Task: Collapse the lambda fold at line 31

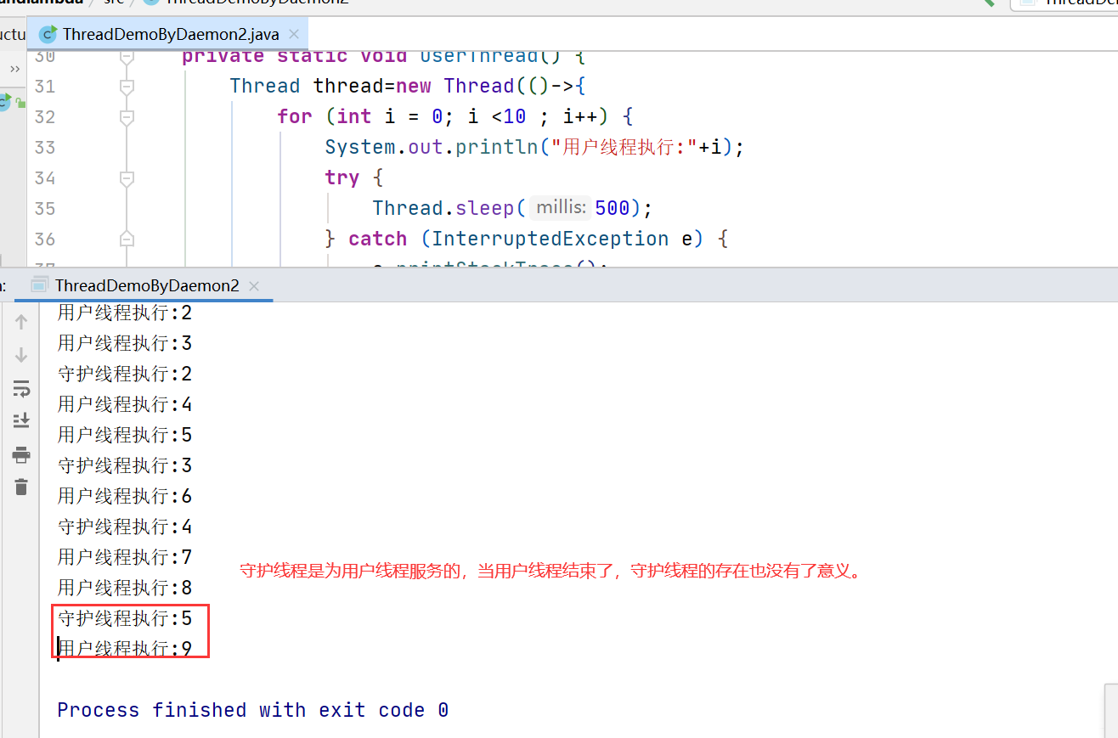Action: coord(127,86)
